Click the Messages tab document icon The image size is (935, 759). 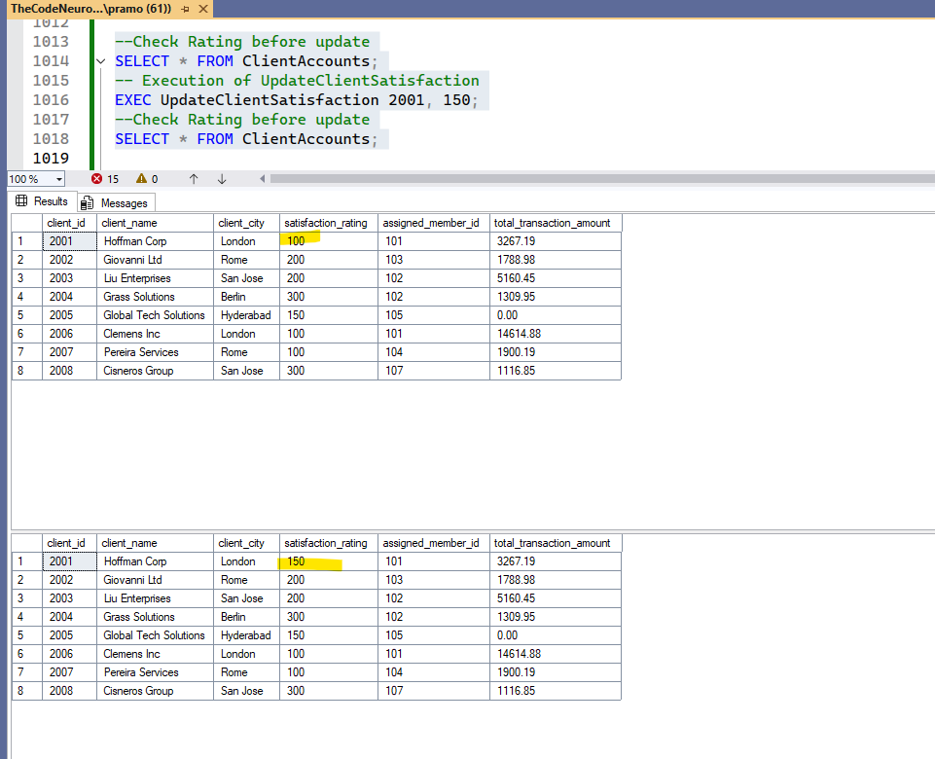[87, 203]
